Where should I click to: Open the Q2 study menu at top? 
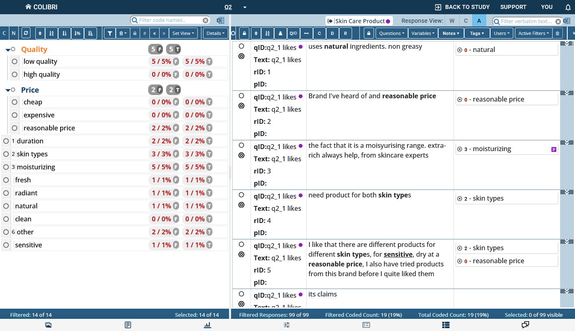tap(228, 7)
